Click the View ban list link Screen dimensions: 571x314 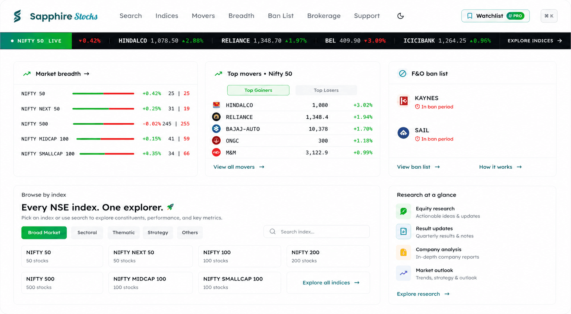pyautogui.click(x=418, y=167)
